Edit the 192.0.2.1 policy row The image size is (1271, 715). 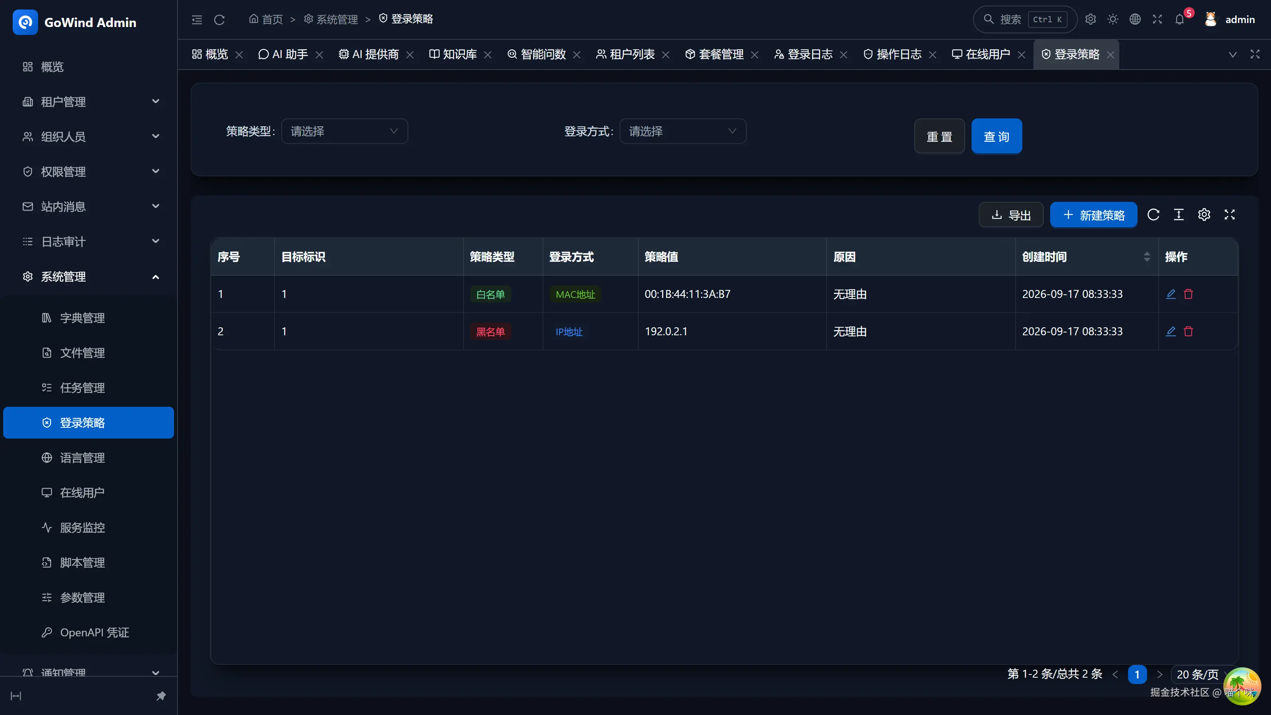[1171, 332]
